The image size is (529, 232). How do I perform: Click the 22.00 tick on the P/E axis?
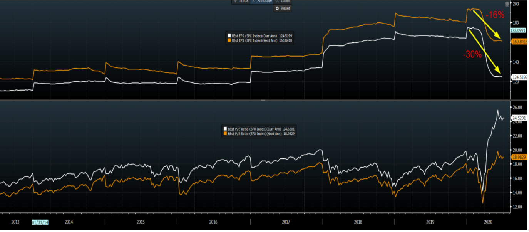(517, 136)
